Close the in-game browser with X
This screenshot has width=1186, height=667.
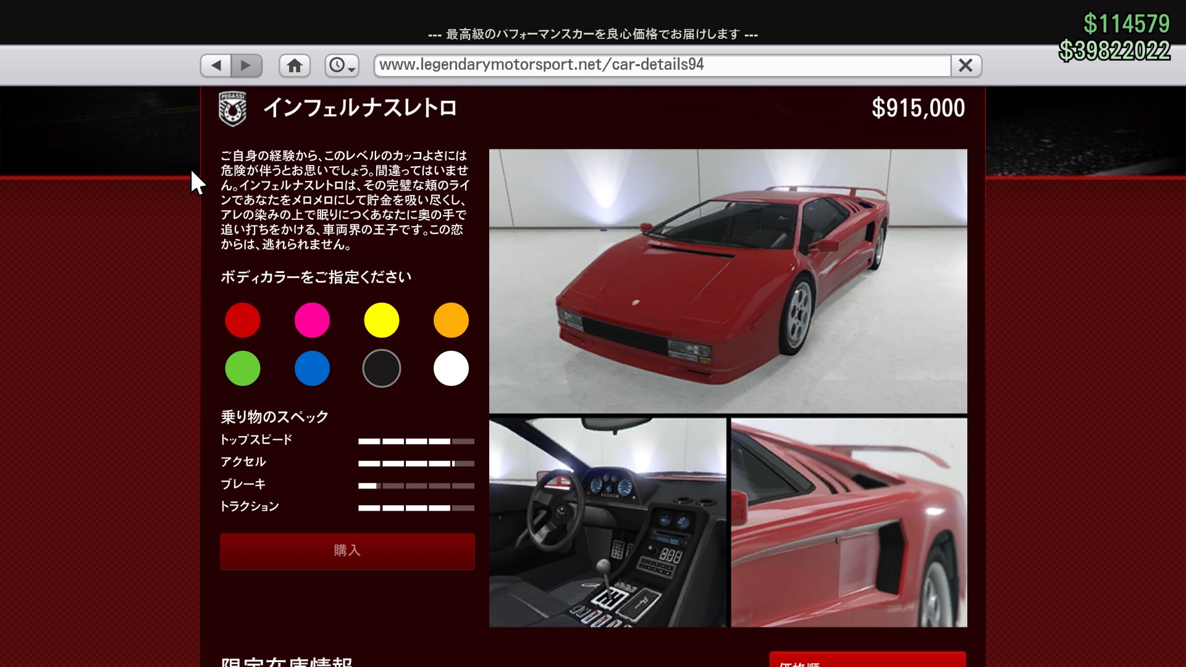[965, 65]
